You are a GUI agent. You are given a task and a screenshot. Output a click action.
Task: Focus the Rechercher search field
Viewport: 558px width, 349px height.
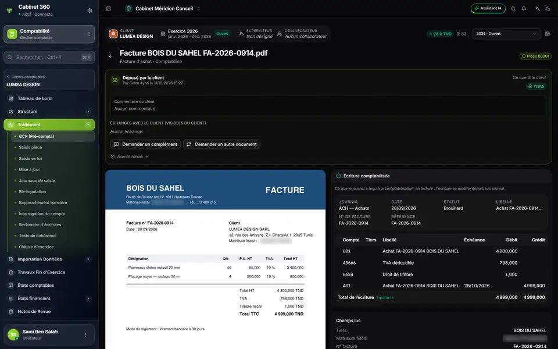point(49,58)
